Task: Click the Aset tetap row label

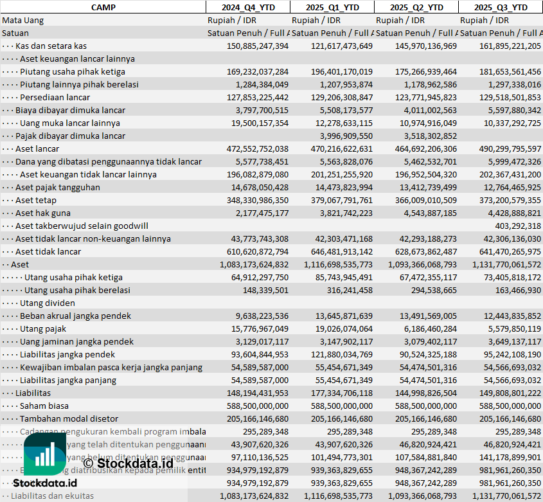Action: [36, 200]
